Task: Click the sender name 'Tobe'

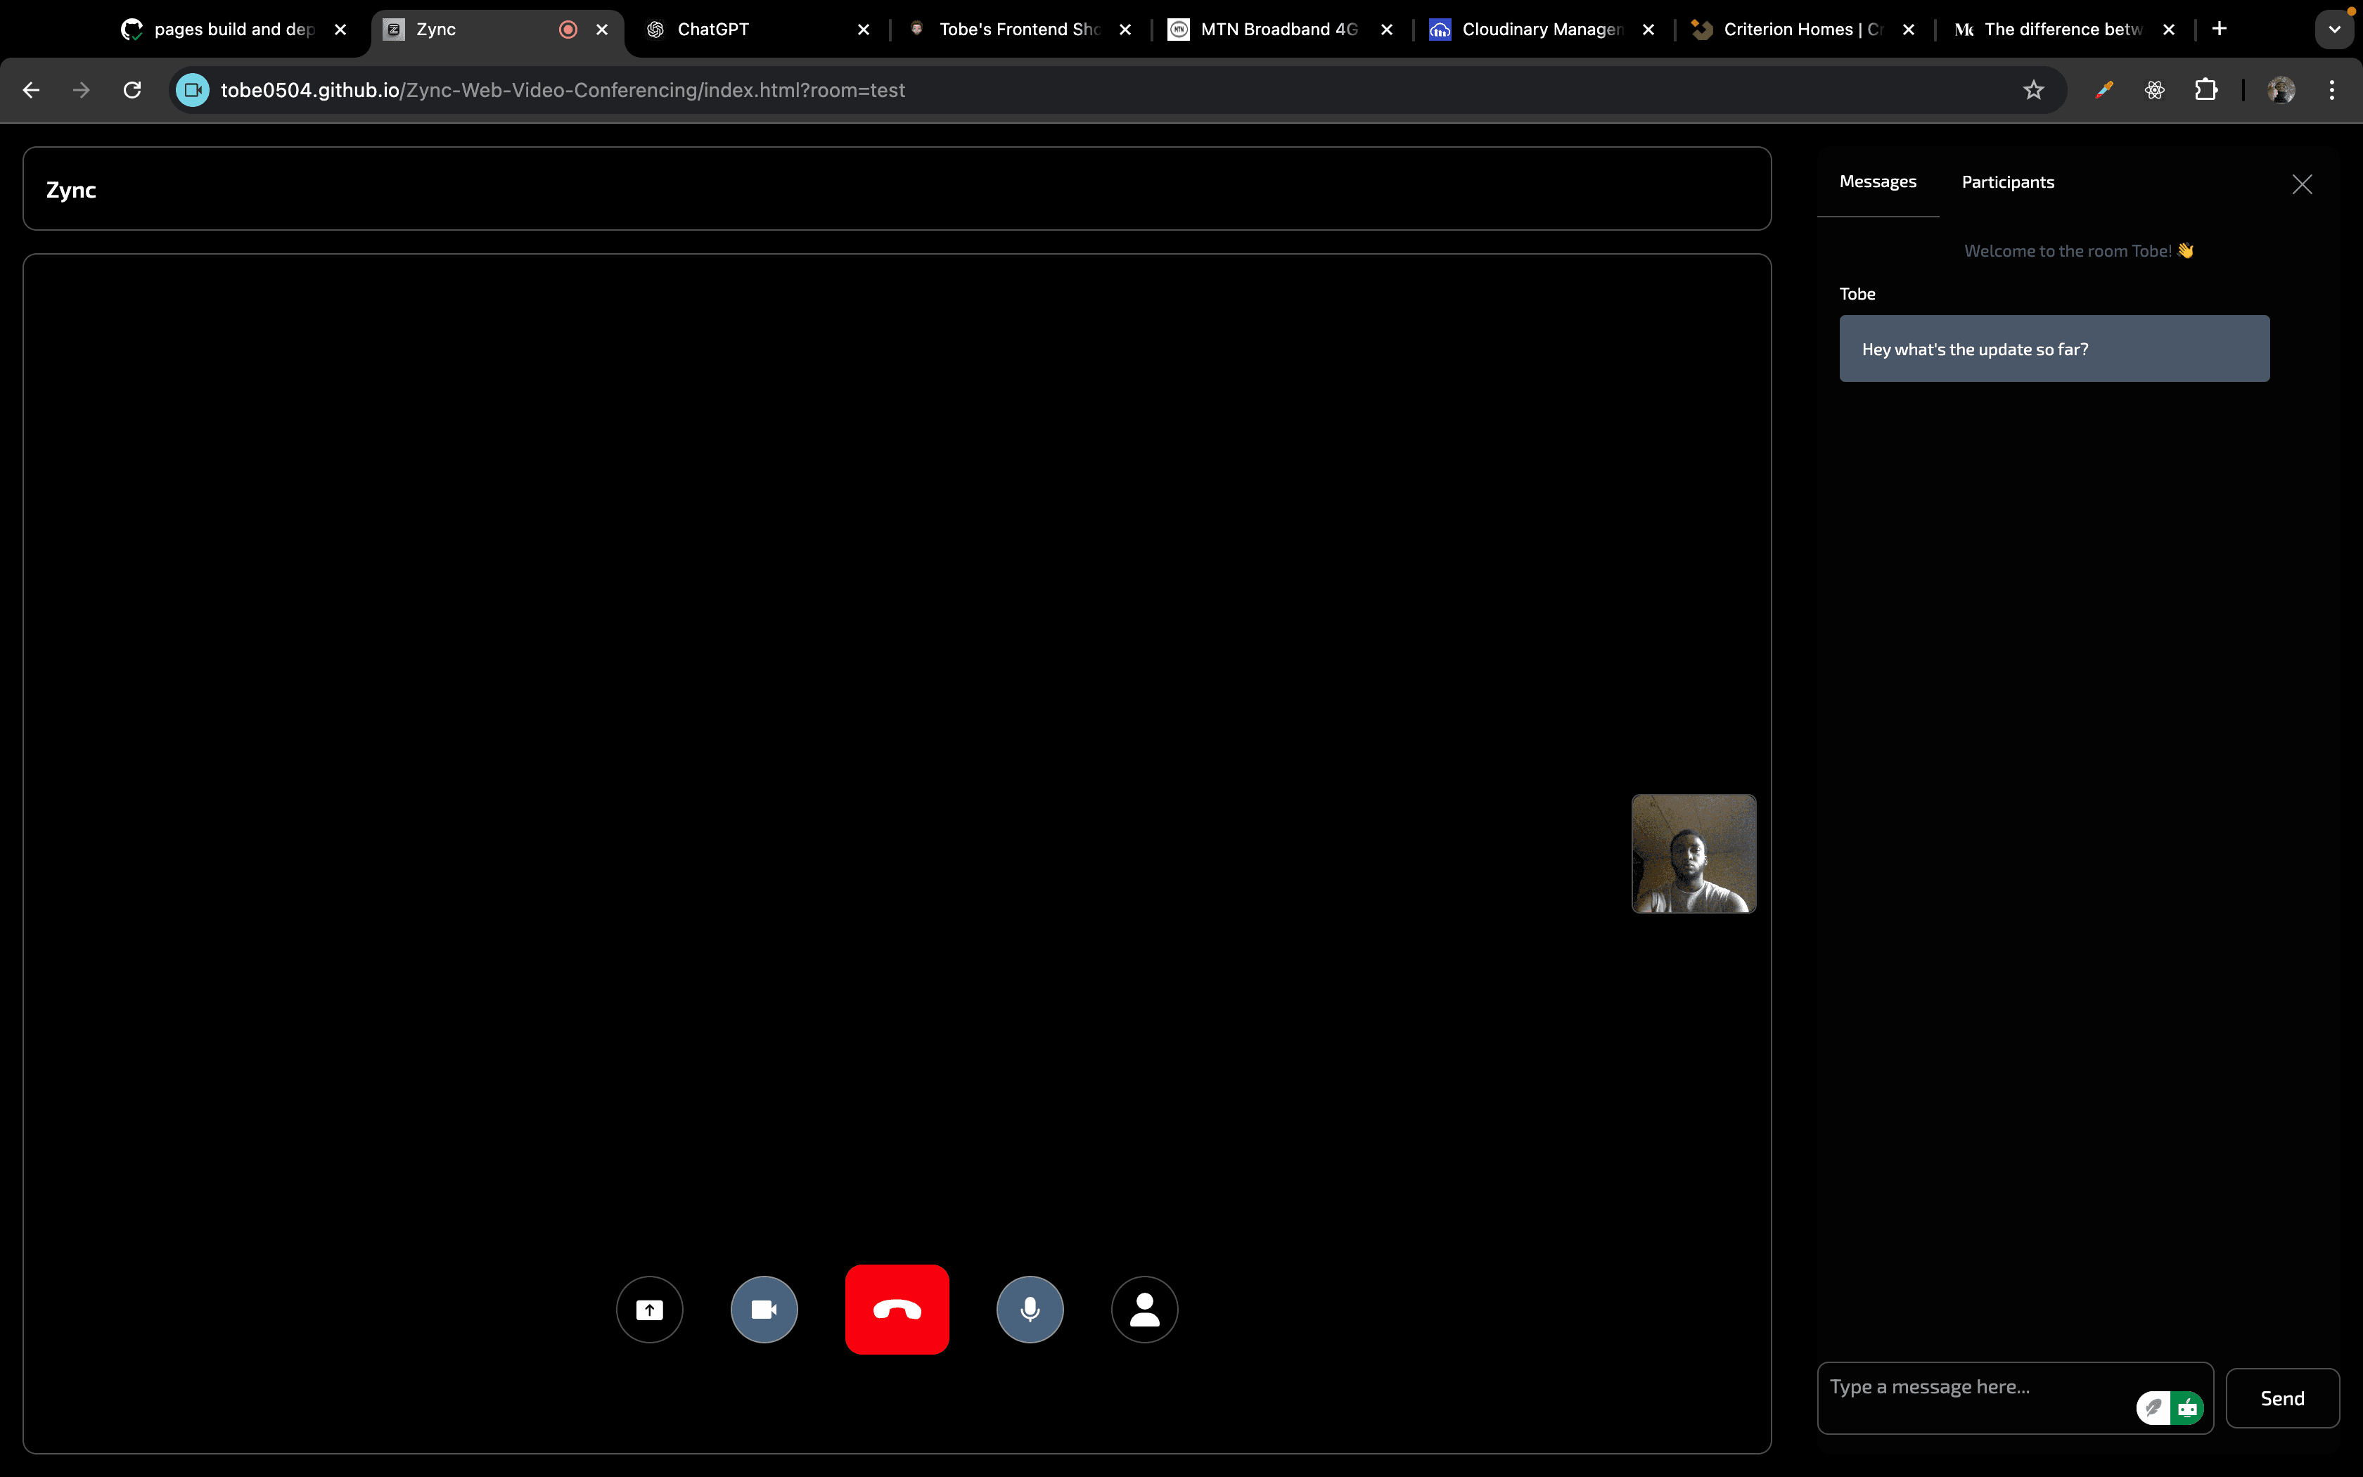Action: [x=1857, y=294]
